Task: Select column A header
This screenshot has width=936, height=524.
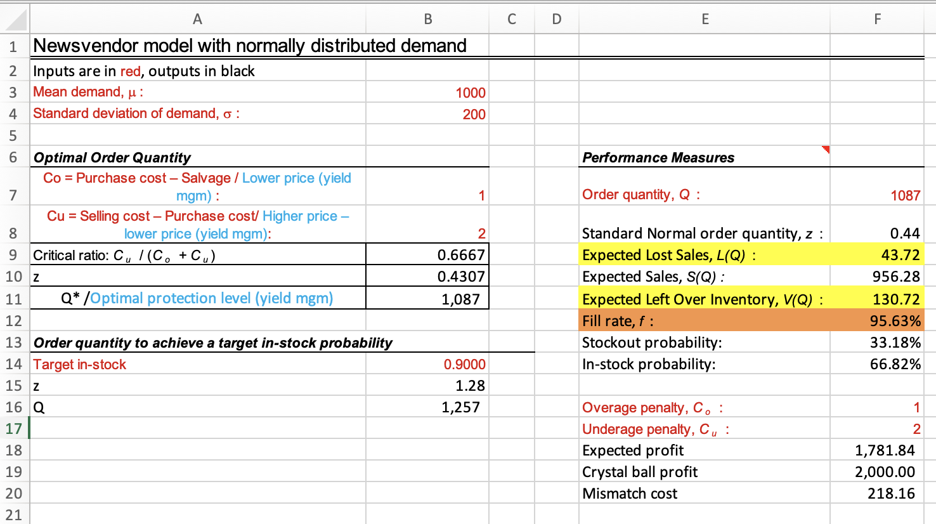Action: point(197,19)
